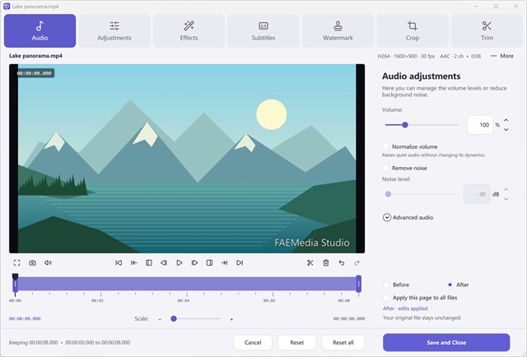Step forward one frame
This screenshot has height=357, width=527.
pyautogui.click(x=194, y=263)
